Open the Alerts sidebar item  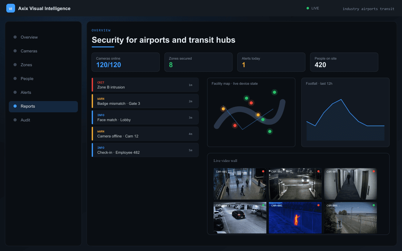point(43,93)
